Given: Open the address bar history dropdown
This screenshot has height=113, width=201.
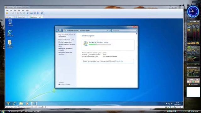Looking at the screenshot, I should (x=108, y=30).
